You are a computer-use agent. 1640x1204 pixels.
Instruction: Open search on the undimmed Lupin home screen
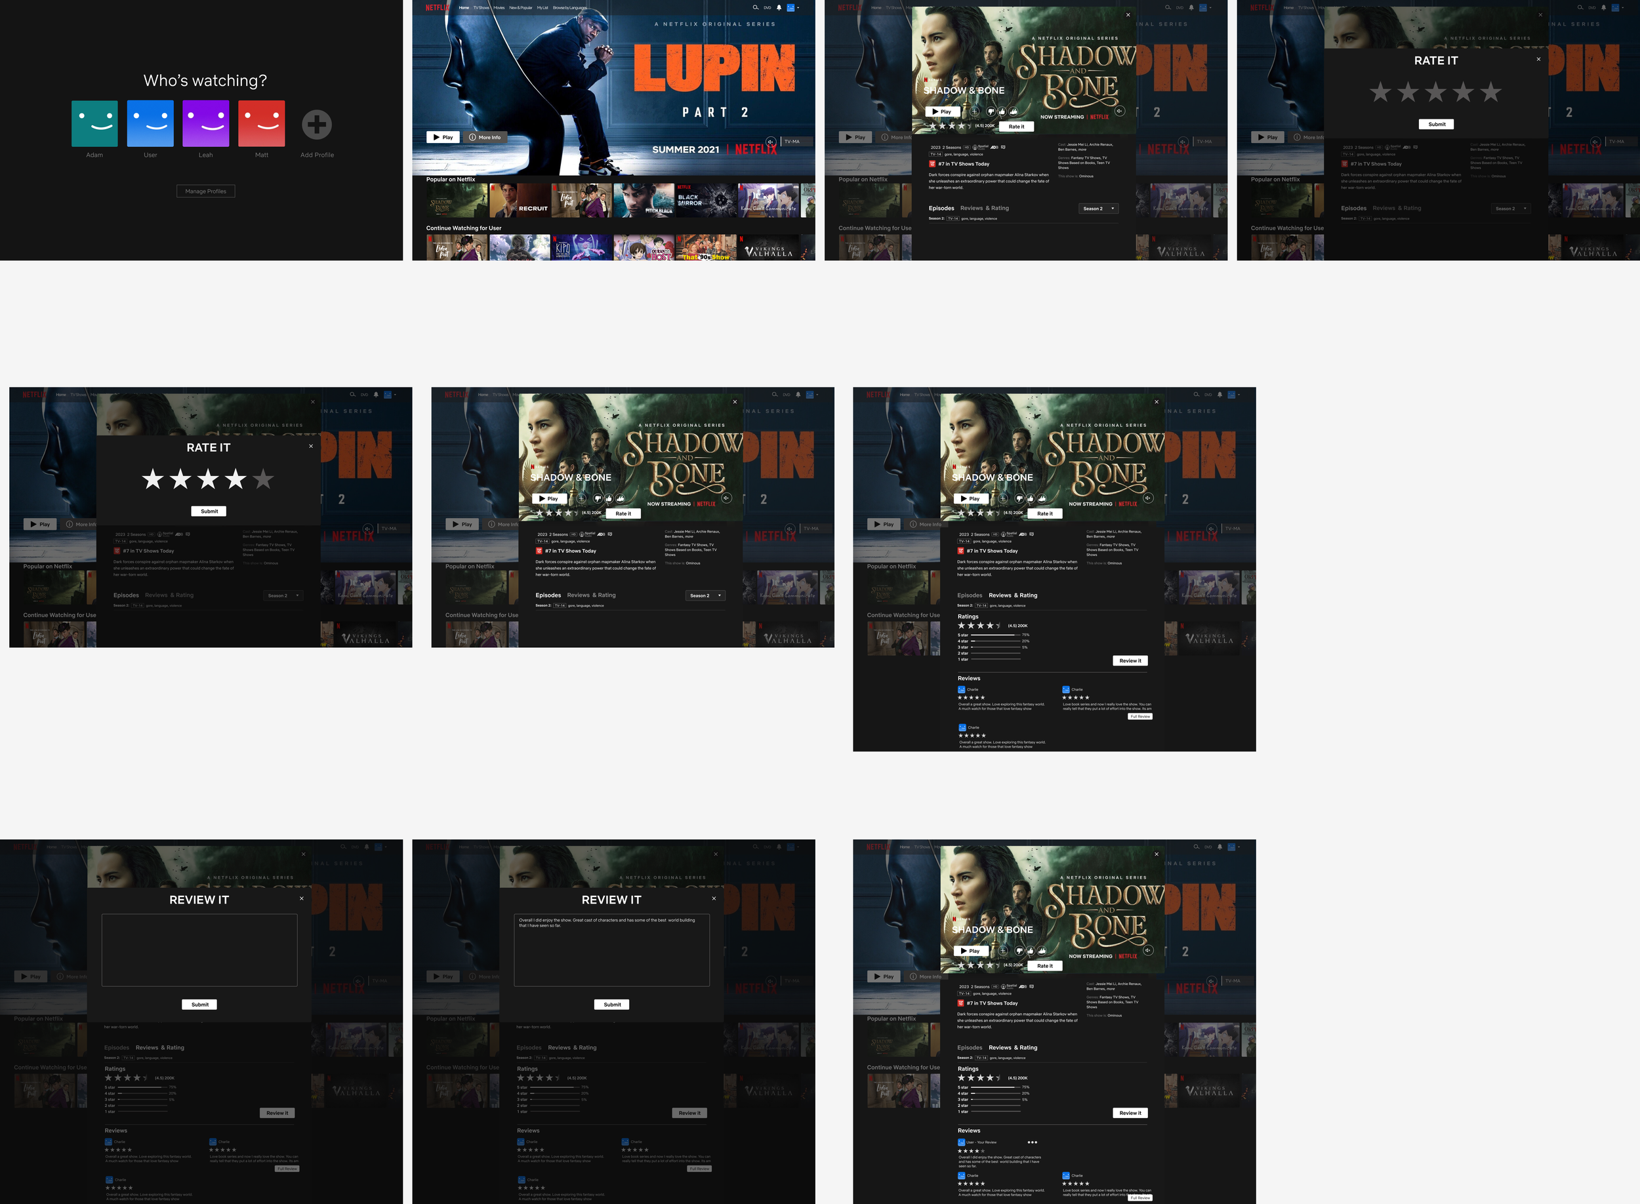pos(755,7)
